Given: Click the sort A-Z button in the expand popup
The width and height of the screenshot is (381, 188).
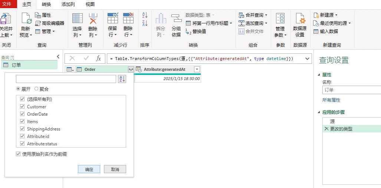Looking at the screenshot, I should click(122, 79).
